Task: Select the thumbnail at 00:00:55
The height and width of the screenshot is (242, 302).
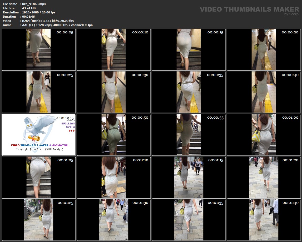Action: click(x=189, y=135)
